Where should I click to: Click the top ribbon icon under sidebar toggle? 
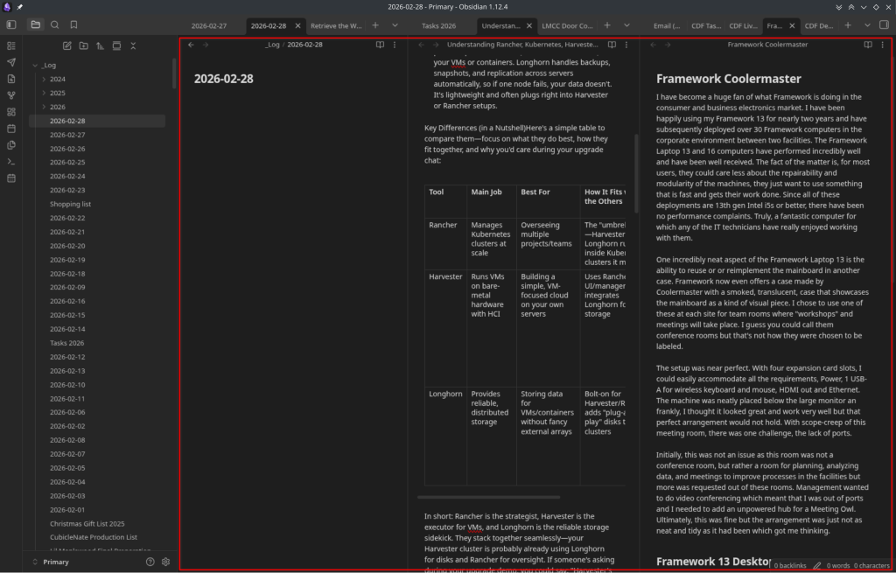coord(11,45)
